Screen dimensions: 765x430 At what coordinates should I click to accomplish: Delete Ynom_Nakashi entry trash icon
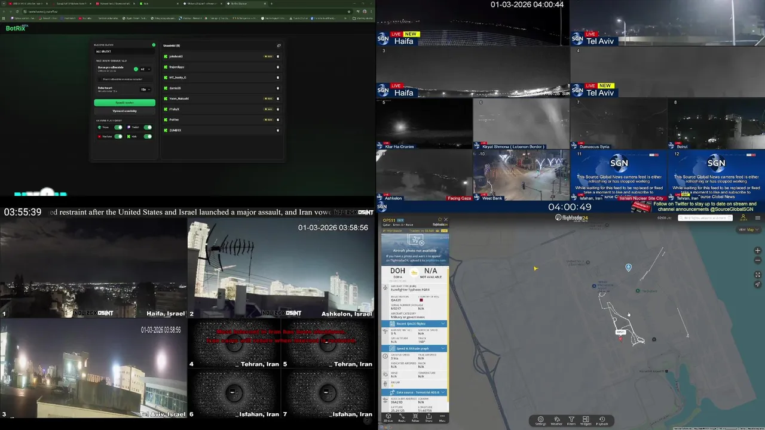[x=278, y=99]
